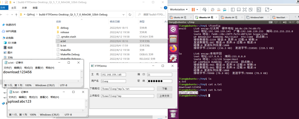This screenshot has height=119, width=299.
Task: Open the Trash icon in Ubuntu launcher
Action: click(173, 114)
